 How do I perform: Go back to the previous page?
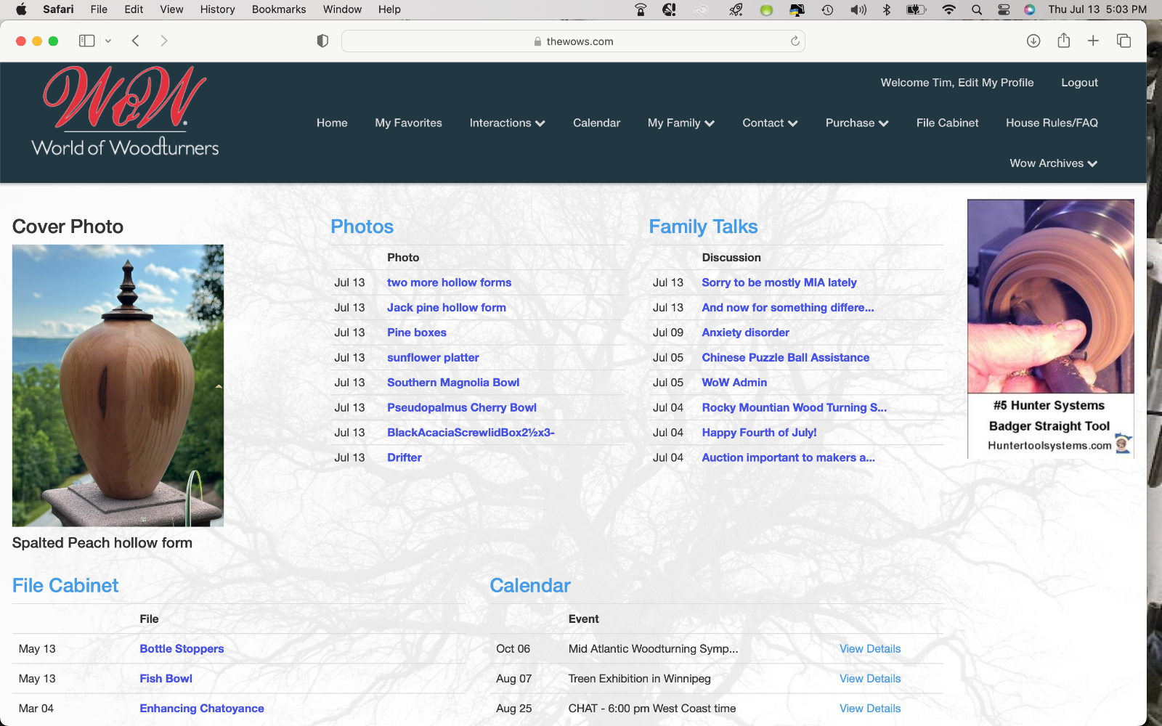[136, 41]
